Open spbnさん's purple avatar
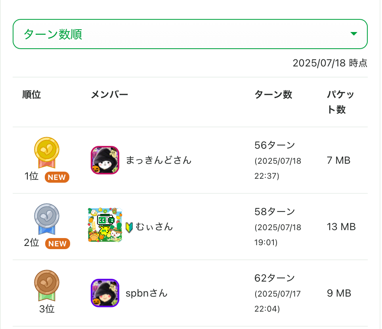 pos(105,293)
